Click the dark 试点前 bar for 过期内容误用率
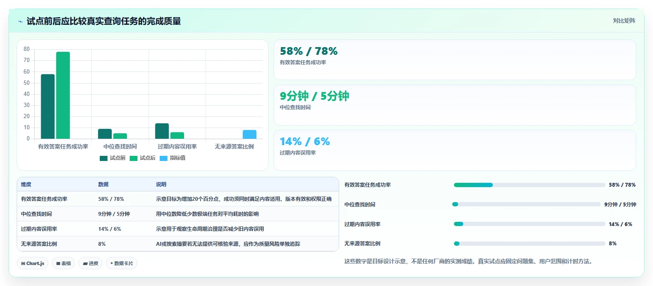The image size is (653, 286). click(x=162, y=131)
